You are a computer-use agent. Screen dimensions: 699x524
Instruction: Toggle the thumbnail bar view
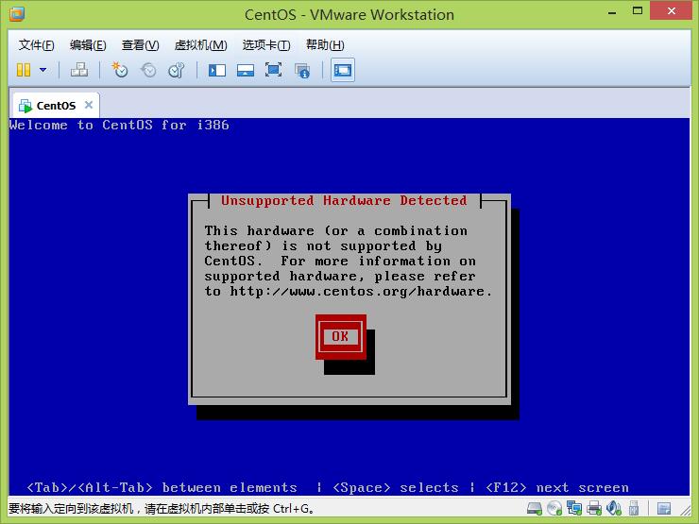pyautogui.click(x=246, y=70)
